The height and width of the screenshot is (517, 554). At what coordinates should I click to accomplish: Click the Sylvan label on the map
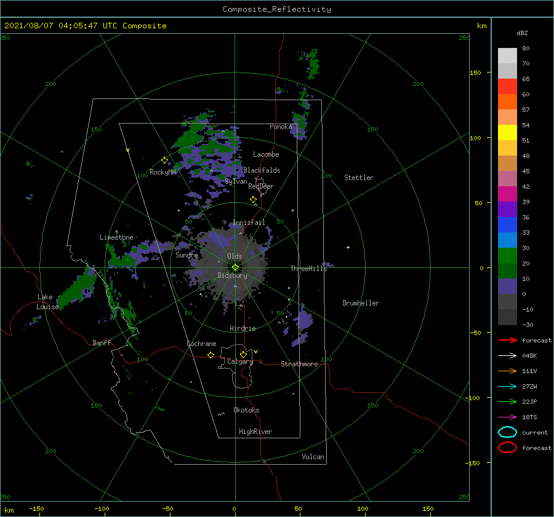[x=236, y=181]
